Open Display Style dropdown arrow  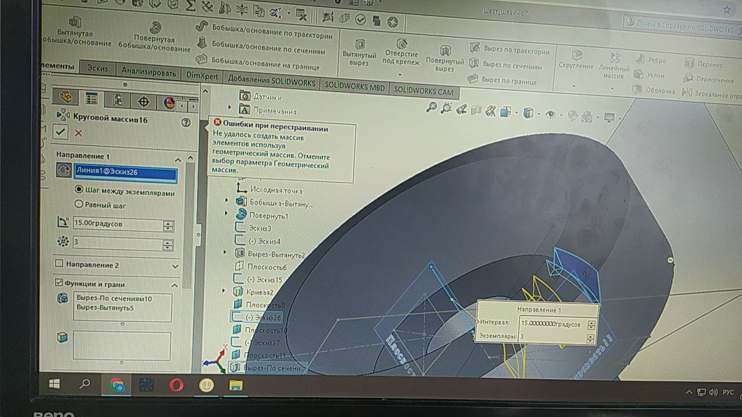coord(538,114)
